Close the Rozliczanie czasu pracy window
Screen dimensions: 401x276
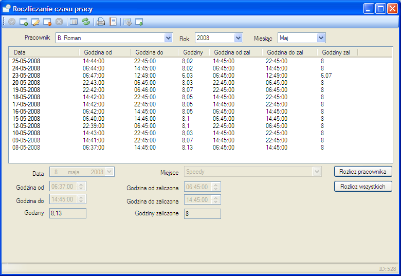(392, 9)
